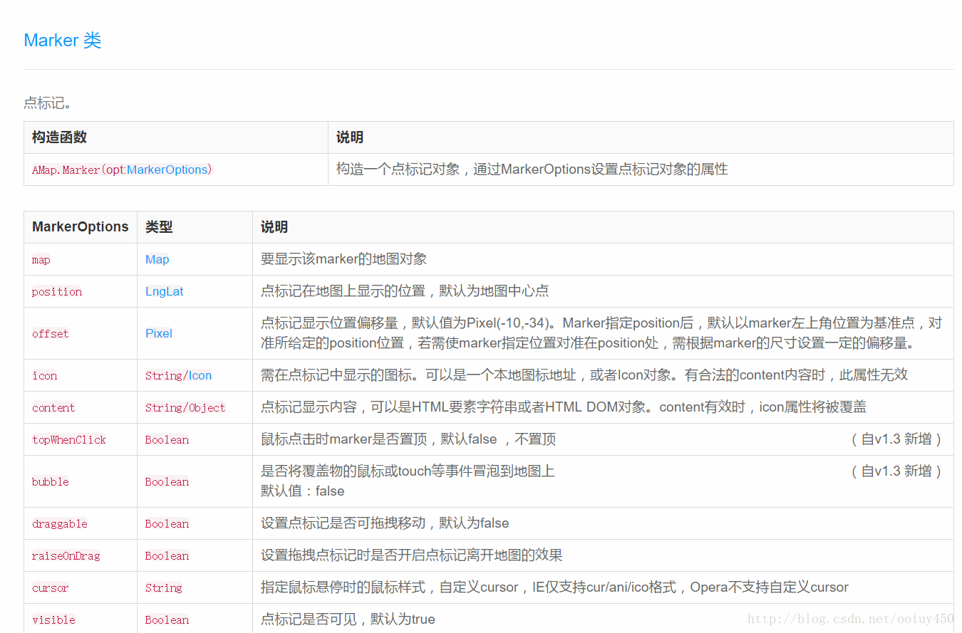Screen dimensions: 962x633
Task: Open the Map type link
Action: coord(157,259)
